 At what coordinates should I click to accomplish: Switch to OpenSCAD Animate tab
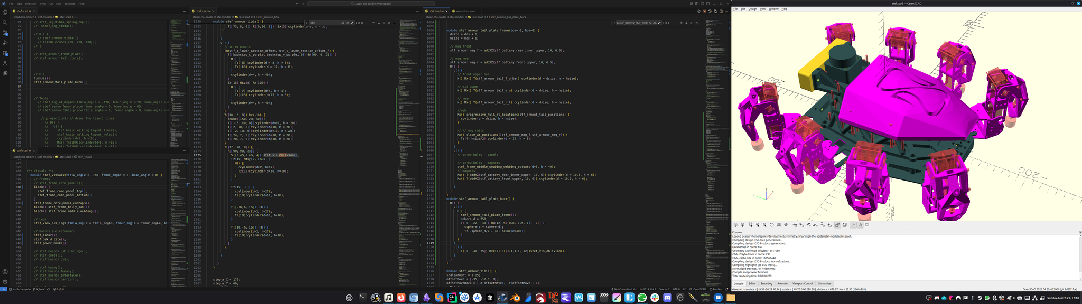pos(782,283)
